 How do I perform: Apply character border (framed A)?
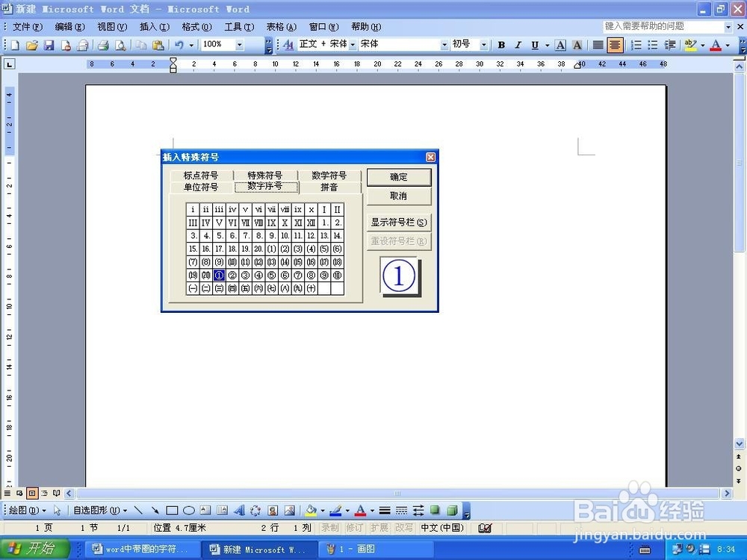pos(561,46)
